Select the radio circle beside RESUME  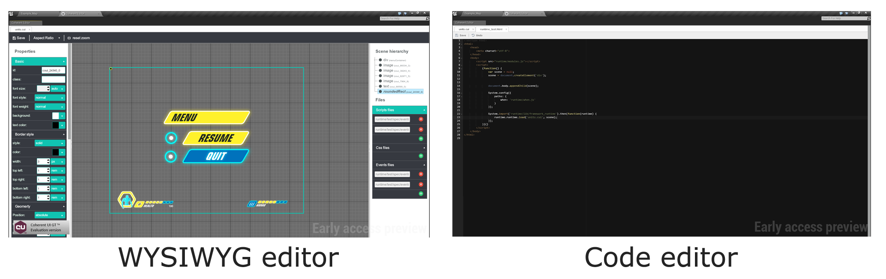click(171, 138)
